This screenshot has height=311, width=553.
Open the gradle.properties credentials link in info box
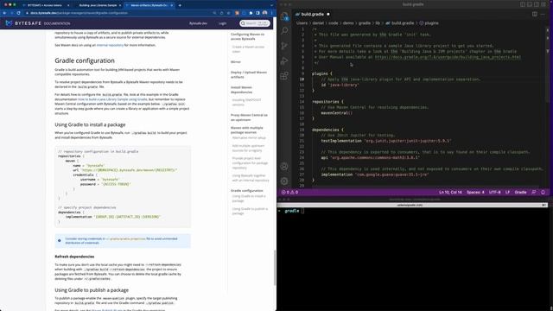(x=126, y=238)
